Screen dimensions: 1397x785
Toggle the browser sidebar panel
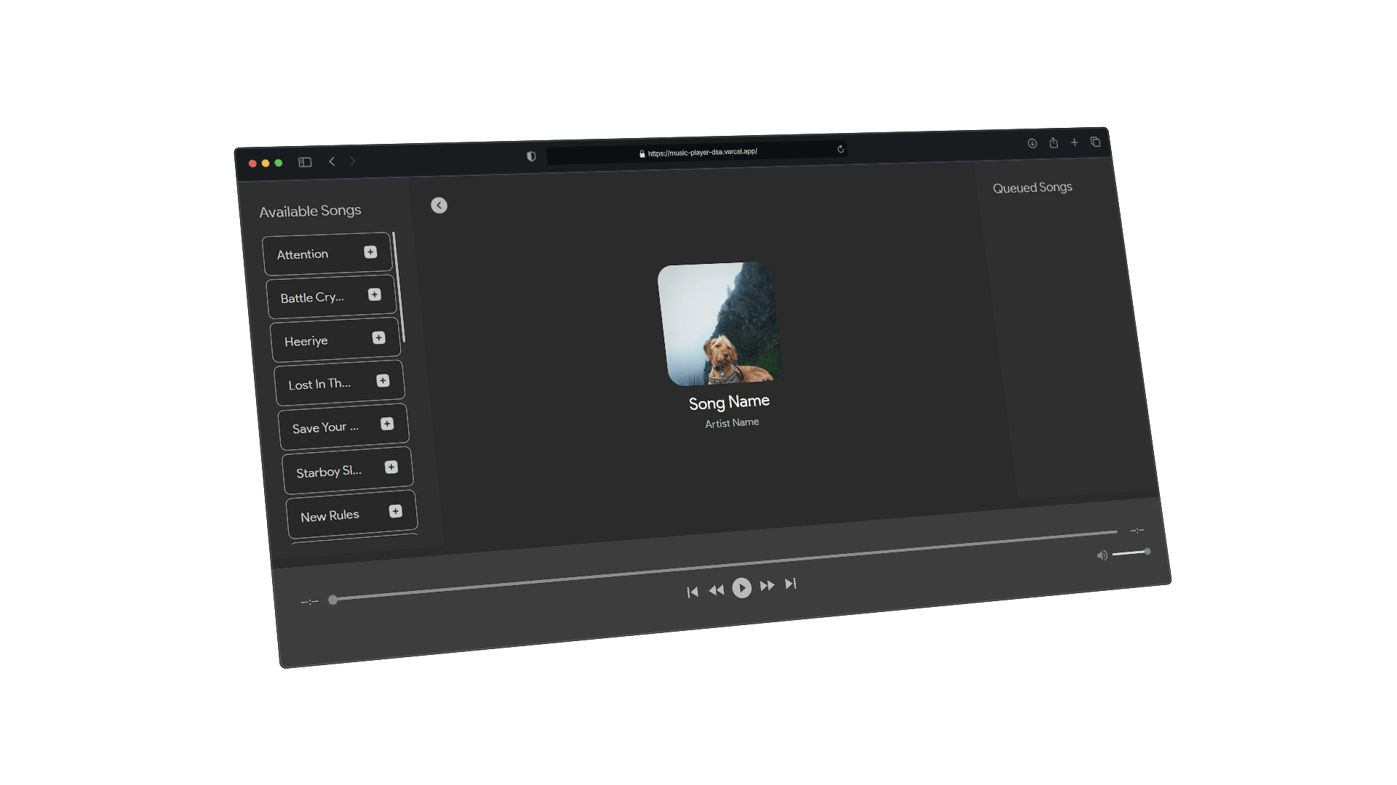(x=305, y=162)
